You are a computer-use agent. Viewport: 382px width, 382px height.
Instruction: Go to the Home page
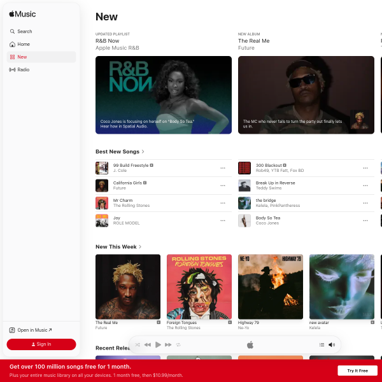(41, 44)
